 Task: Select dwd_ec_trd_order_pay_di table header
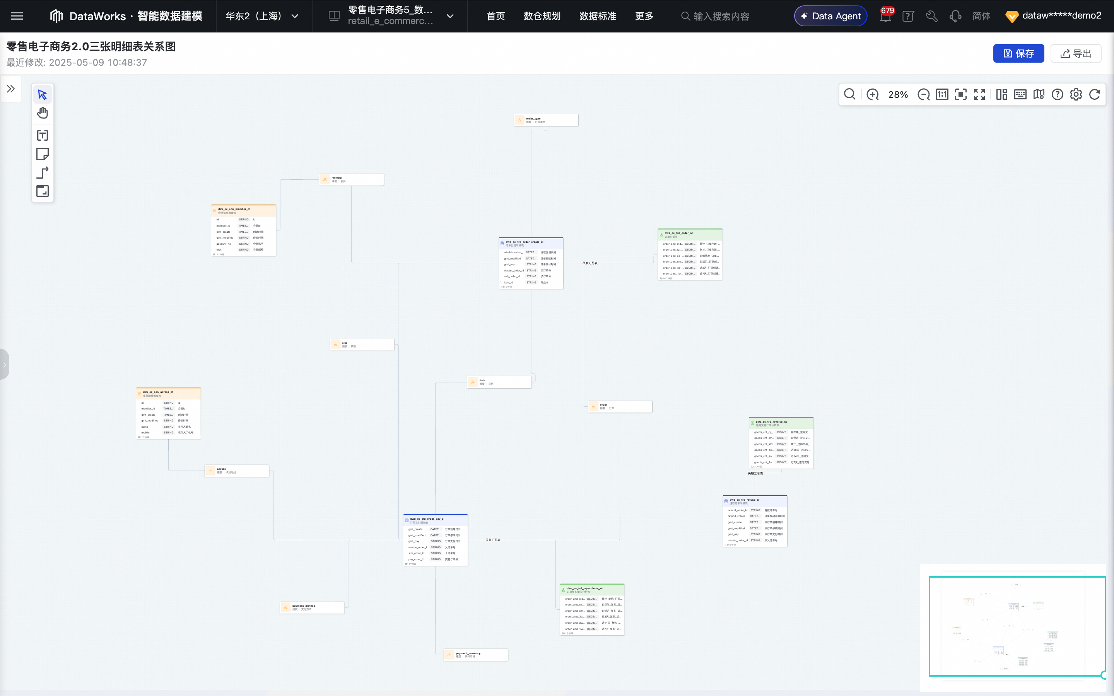[x=436, y=520]
